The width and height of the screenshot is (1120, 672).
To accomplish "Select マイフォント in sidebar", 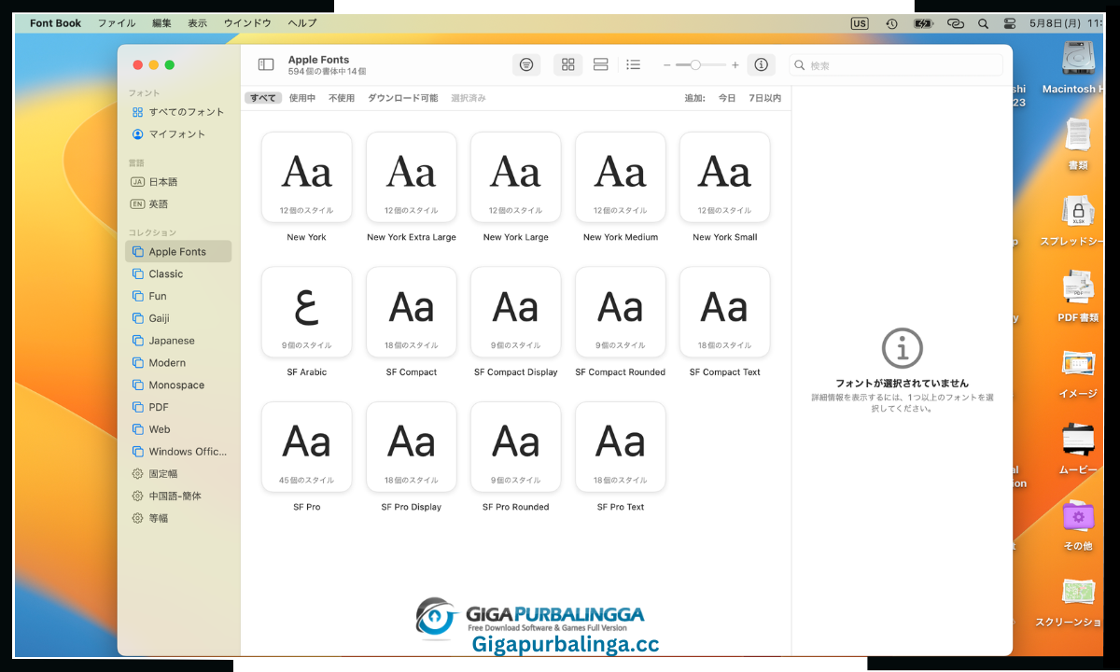I will click(x=178, y=134).
